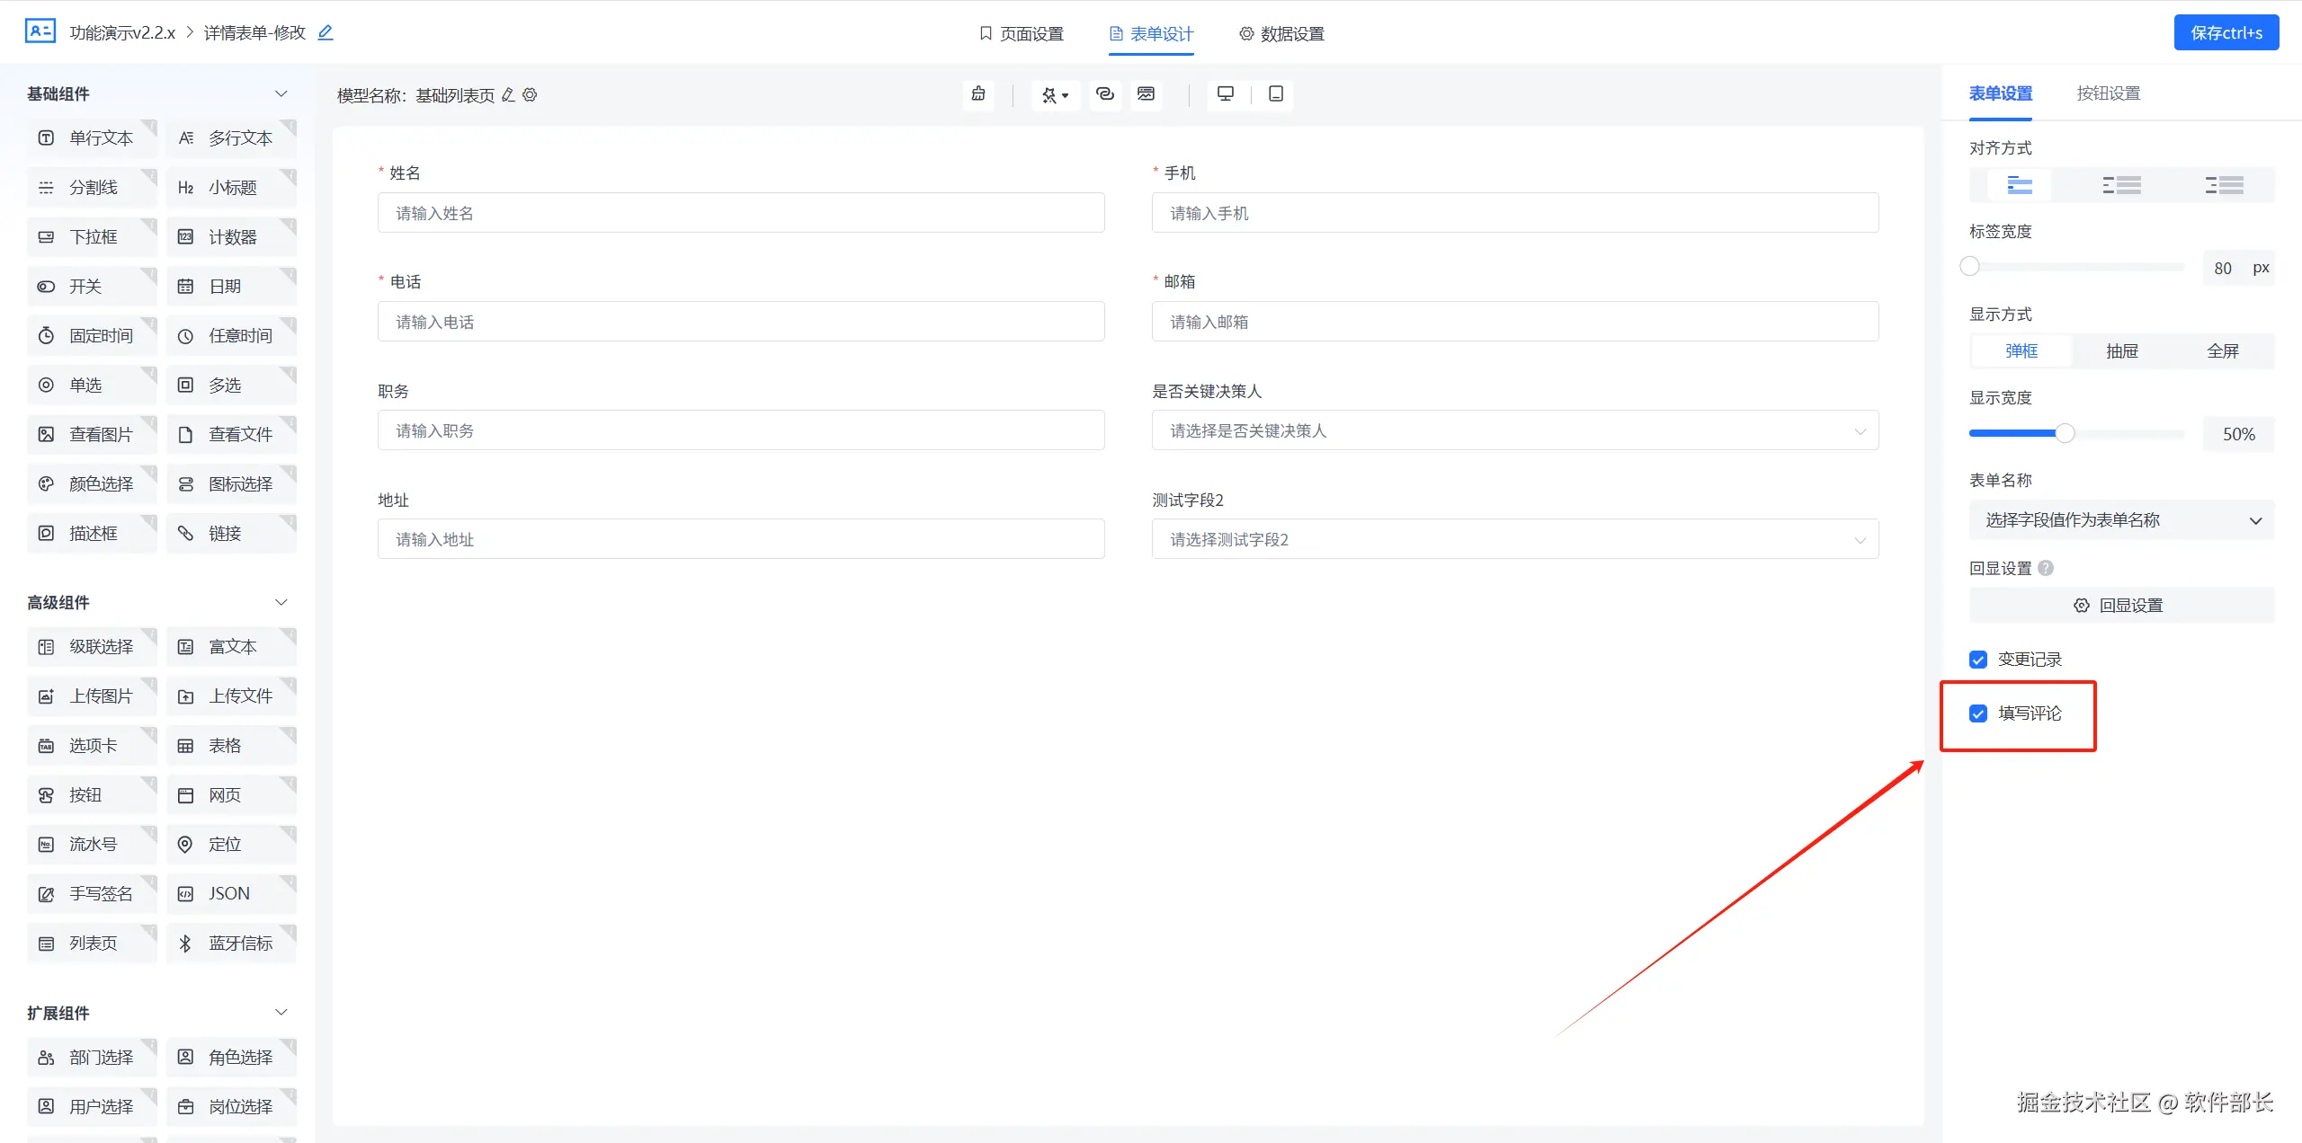Screen dimensions: 2302x1143
Task: Click the 回显设置 button
Action: (x=2120, y=606)
